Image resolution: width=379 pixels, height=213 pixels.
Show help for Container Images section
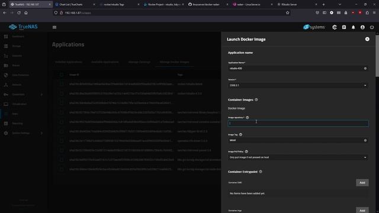coord(256,100)
